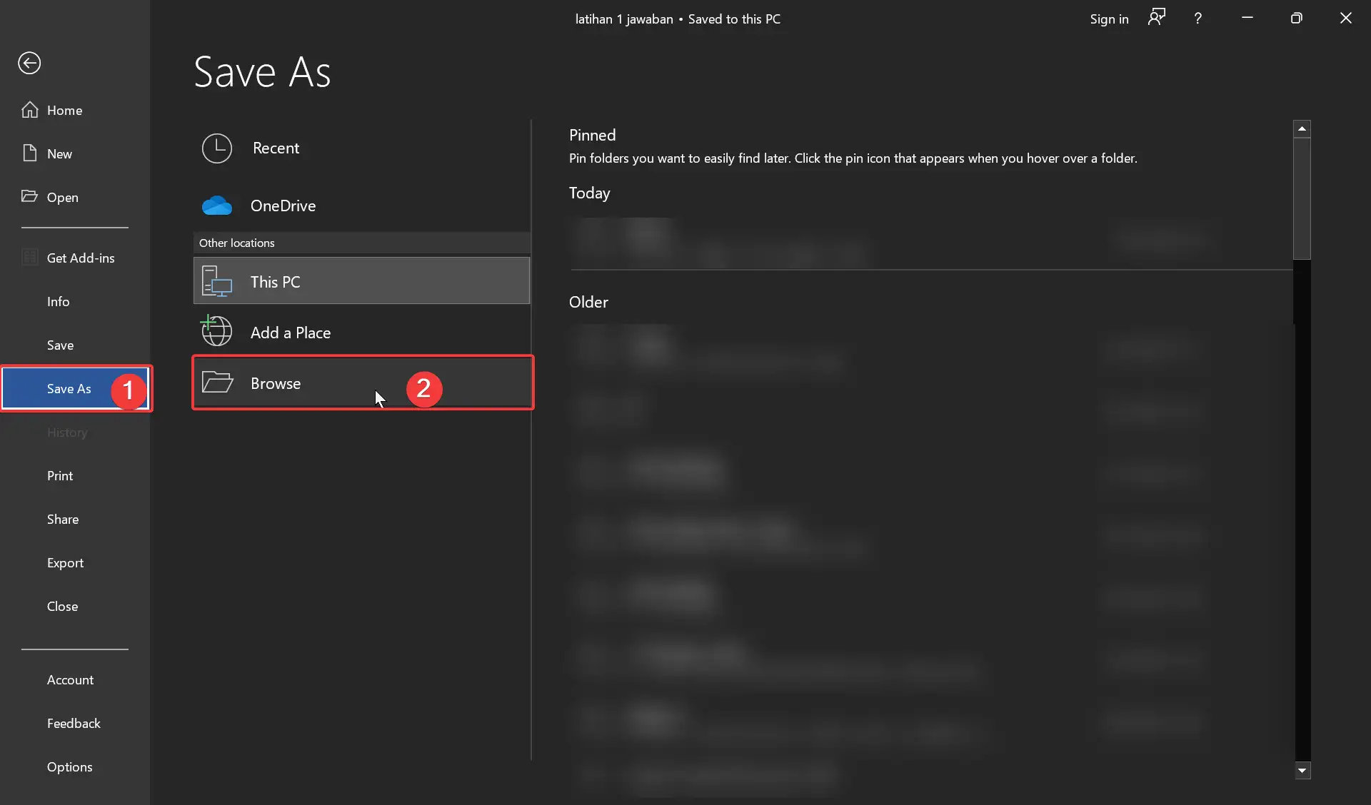Click the feedback person icon in title bar
The height and width of the screenshot is (805, 1371).
(1156, 18)
